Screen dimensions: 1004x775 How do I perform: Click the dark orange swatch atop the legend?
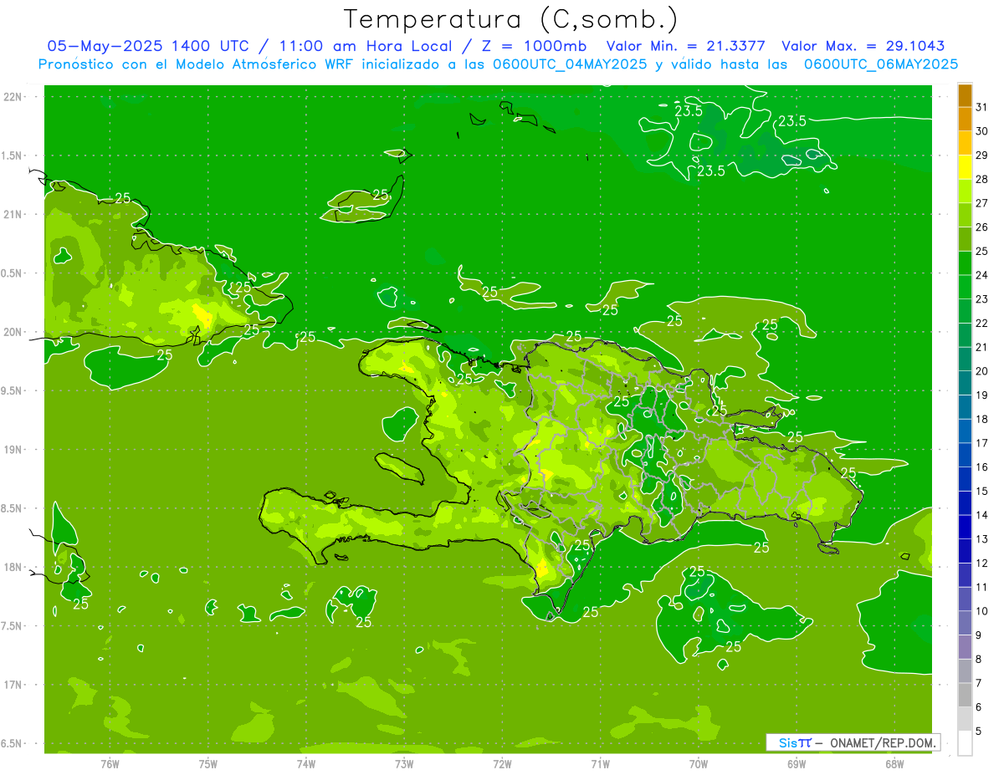tap(965, 96)
